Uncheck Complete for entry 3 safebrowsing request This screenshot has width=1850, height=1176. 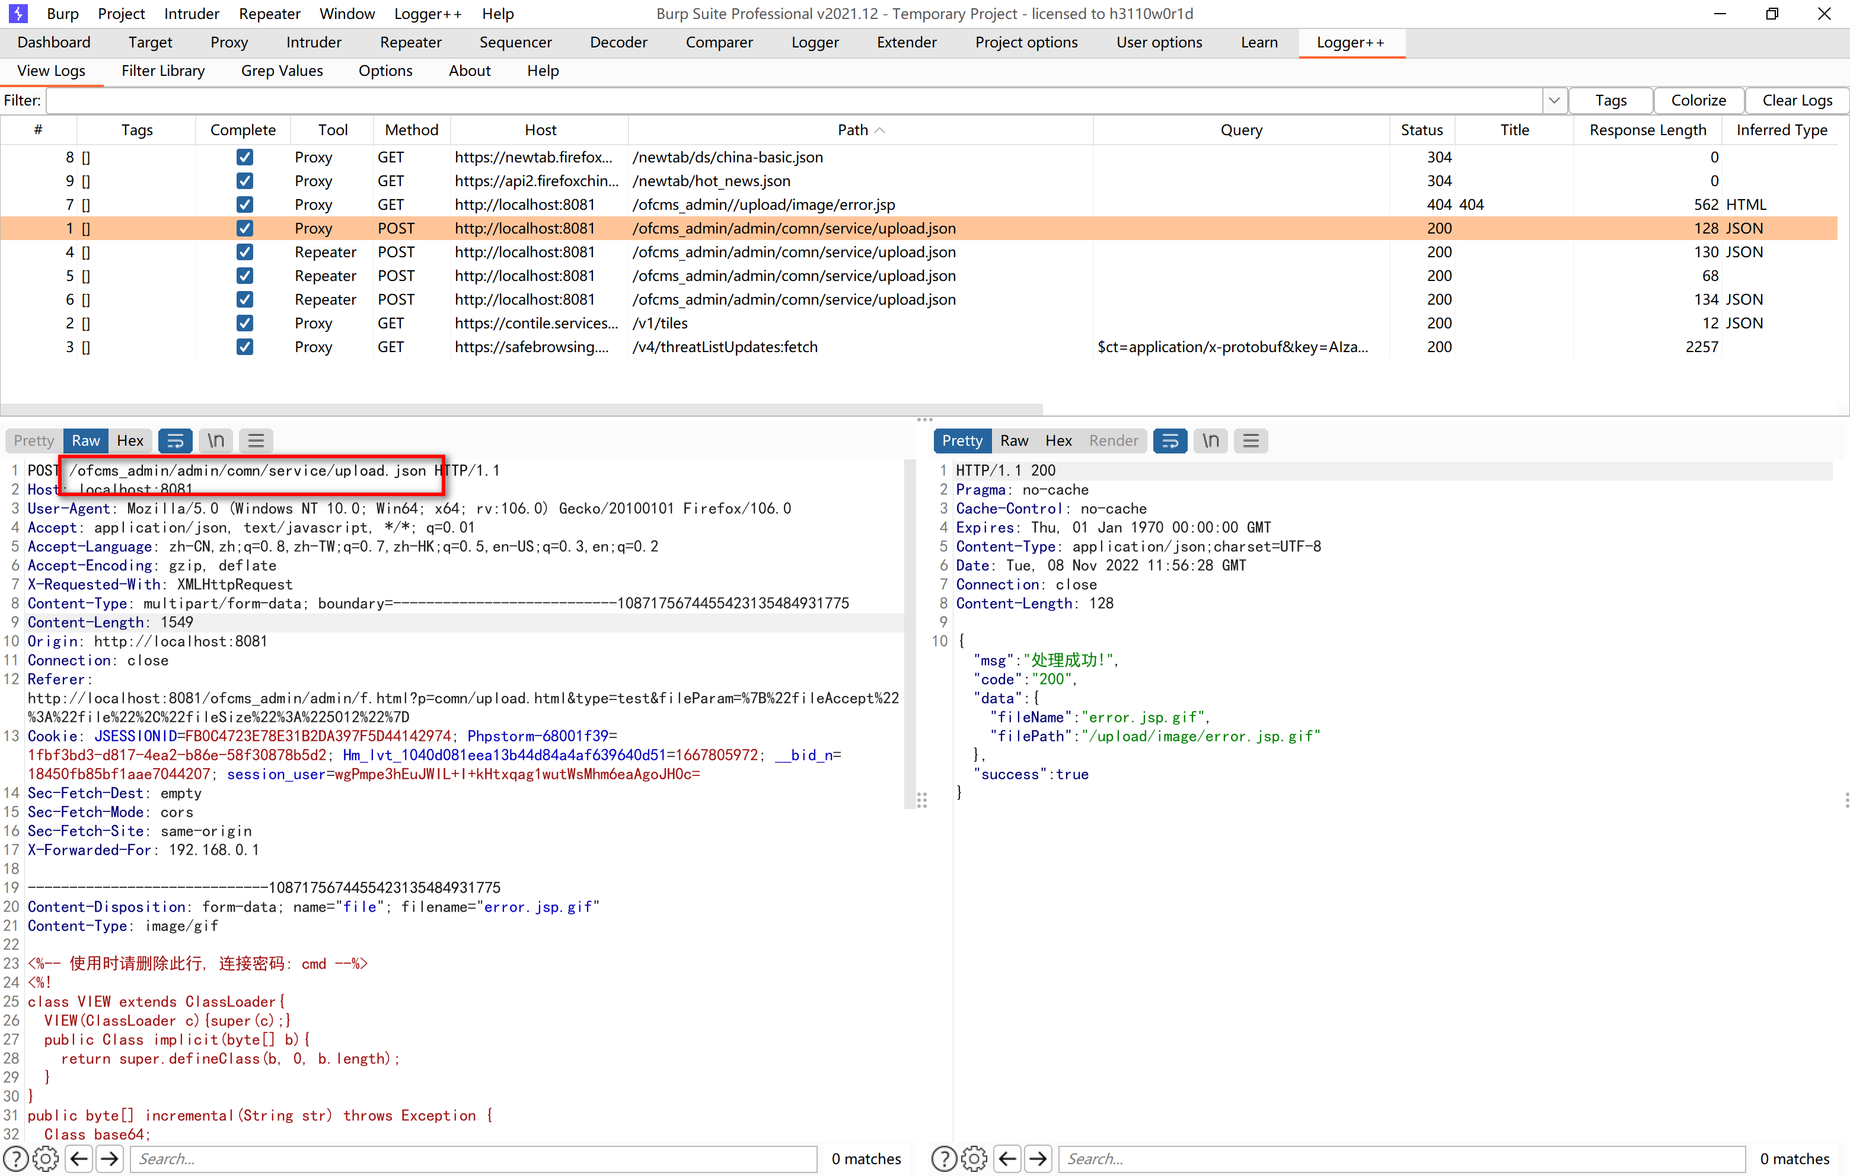click(x=244, y=346)
